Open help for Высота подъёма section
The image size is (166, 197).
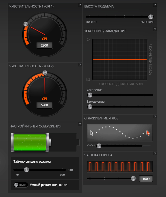[x=155, y=5]
